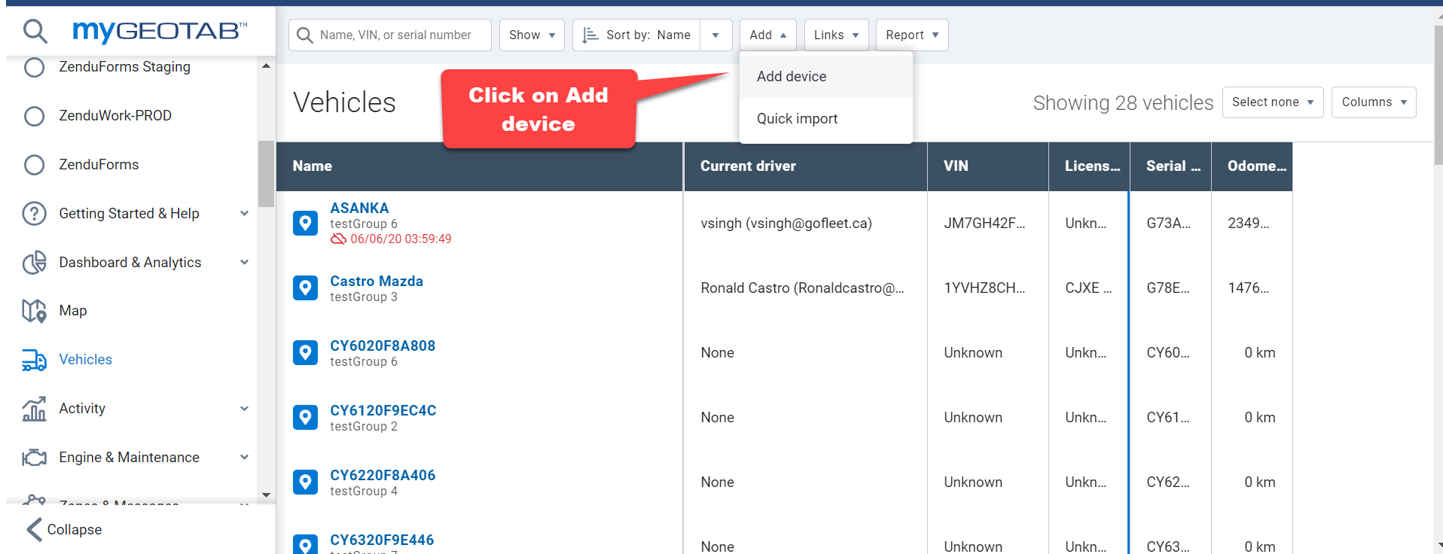
Task: Click the Serial number column header
Action: [1170, 166]
